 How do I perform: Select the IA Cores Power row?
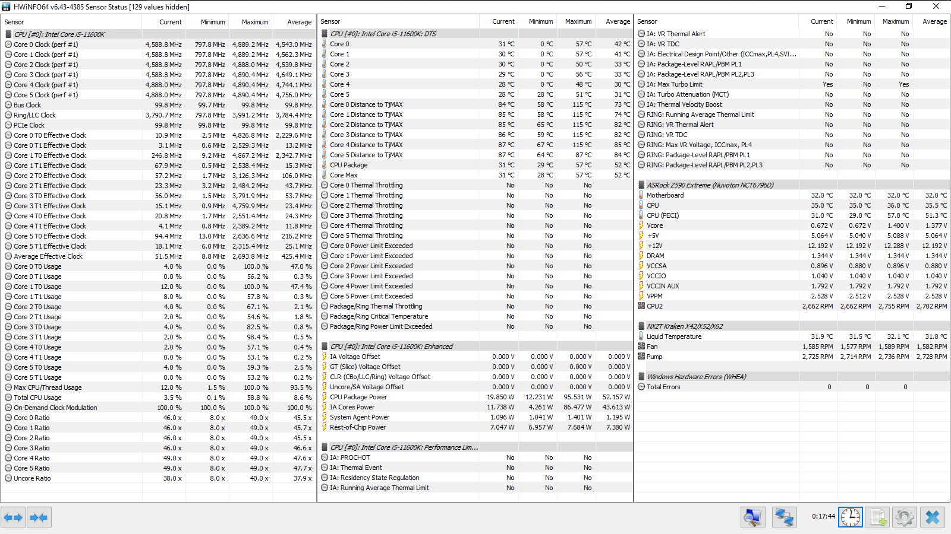(475, 407)
